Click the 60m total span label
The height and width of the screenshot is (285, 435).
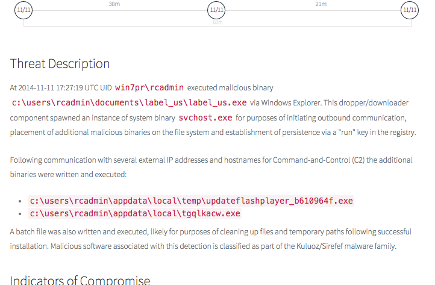(217, 22)
